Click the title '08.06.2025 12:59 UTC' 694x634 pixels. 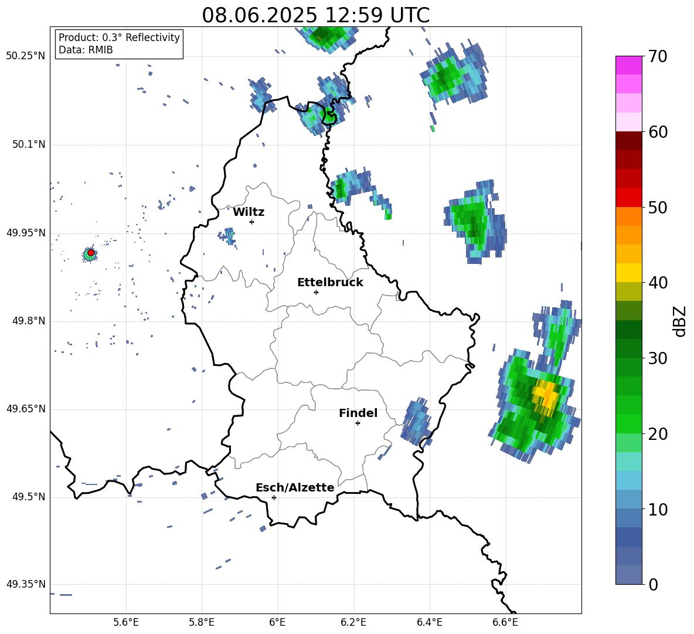pyautogui.click(x=315, y=15)
